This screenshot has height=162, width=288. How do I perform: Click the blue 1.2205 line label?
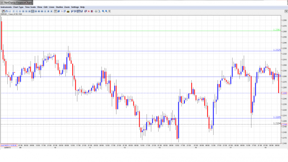[277, 117]
